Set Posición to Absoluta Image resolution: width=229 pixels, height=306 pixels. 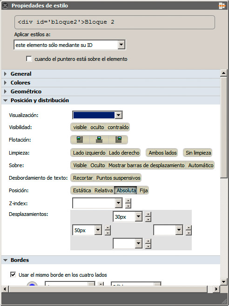click(x=126, y=190)
